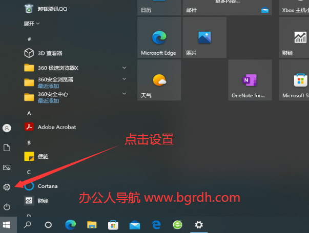Click the # section header
309x233 pixels.
point(29,39)
